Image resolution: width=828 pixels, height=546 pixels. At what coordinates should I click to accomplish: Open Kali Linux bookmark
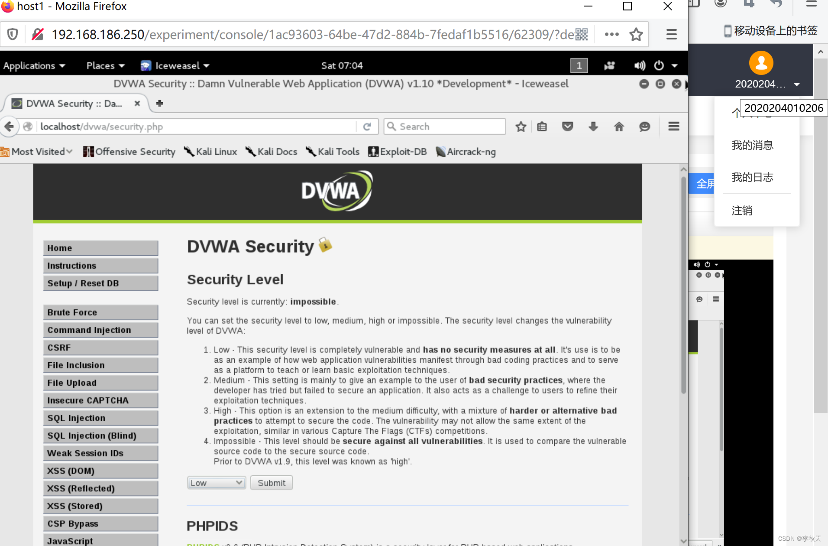(x=210, y=152)
